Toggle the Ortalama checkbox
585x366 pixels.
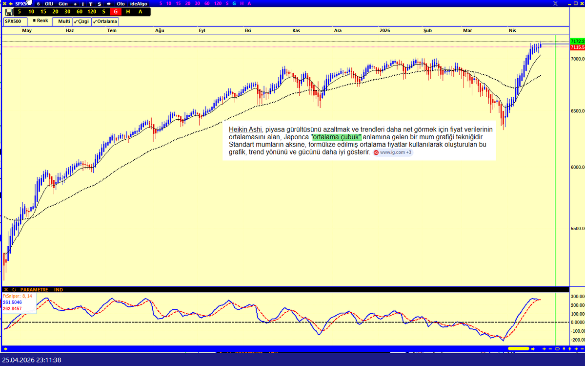[105, 22]
